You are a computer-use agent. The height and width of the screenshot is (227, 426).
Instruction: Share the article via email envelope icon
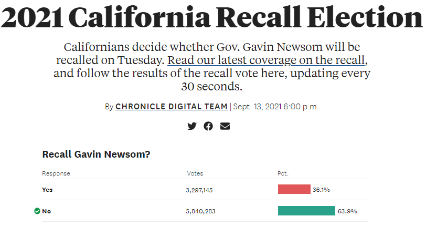pyautogui.click(x=225, y=126)
